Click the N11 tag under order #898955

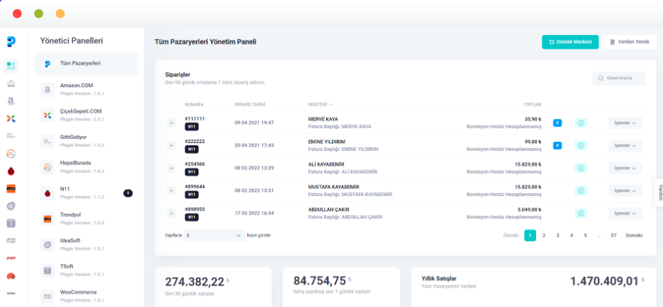(x=191, y=217)
